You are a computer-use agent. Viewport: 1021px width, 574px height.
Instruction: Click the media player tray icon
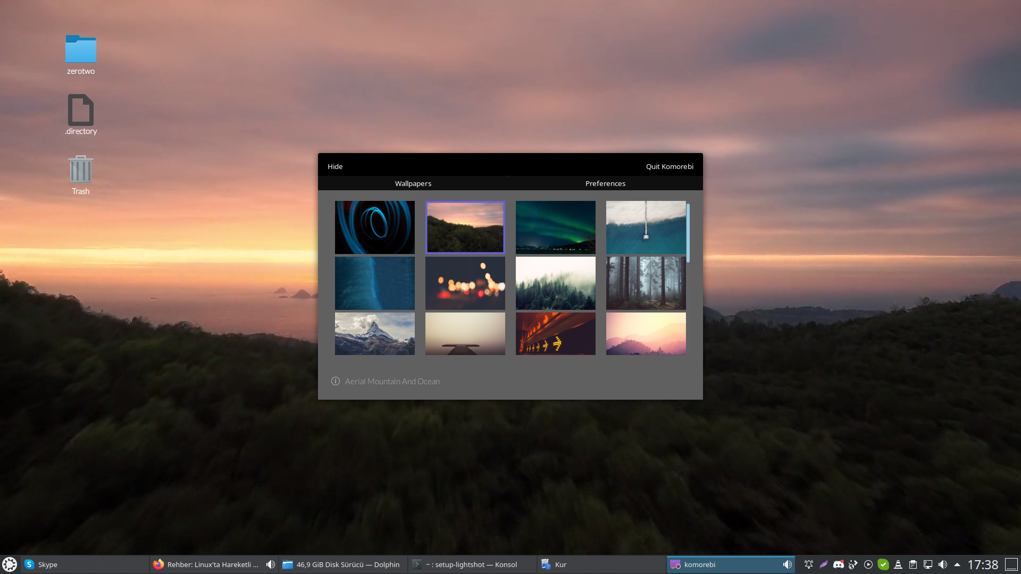868,564
